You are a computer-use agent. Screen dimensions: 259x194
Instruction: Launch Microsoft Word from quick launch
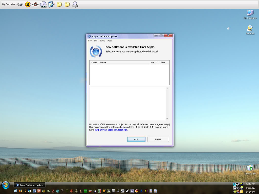[x=34, y=191]
